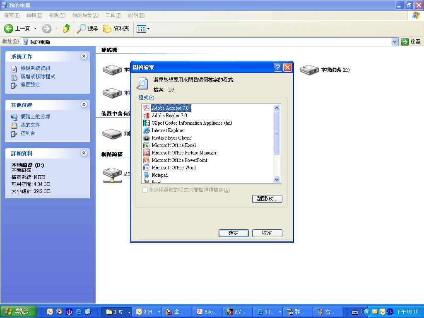Select 本機磁碟 (E:) drive icon
This screenshot has width=424, height=318.
click(309, 70)
